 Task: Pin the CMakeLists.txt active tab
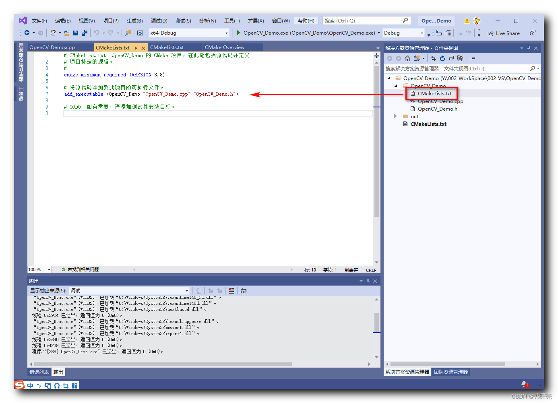coord(136,48)
